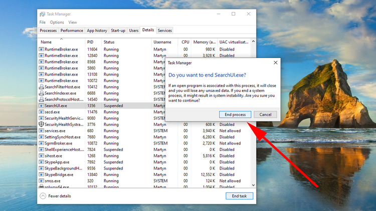Switch to the Services tab

pyautogui.click(x=164, y=30)
